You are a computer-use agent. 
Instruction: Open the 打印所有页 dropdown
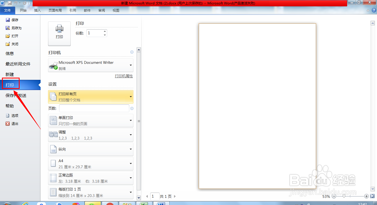[91, 97]
